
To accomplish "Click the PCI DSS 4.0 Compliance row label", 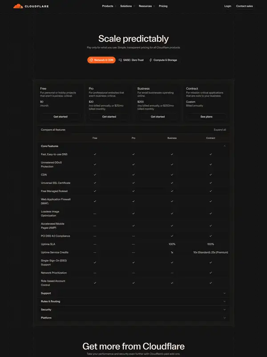I will tap(55, 236).
